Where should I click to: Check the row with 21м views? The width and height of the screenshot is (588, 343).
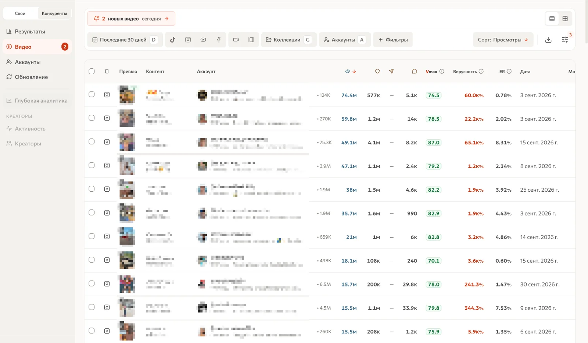coord(92,236)
